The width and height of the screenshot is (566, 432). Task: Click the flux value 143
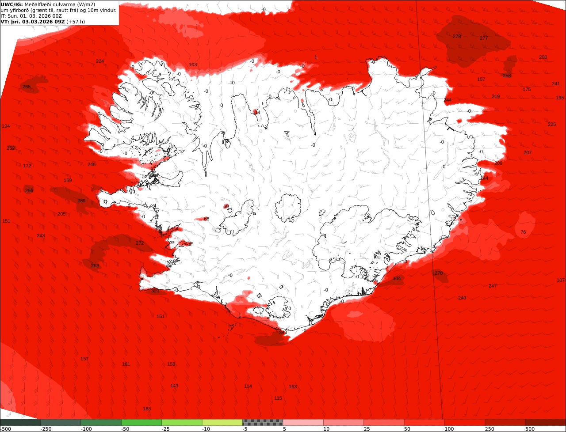point(174,386)
